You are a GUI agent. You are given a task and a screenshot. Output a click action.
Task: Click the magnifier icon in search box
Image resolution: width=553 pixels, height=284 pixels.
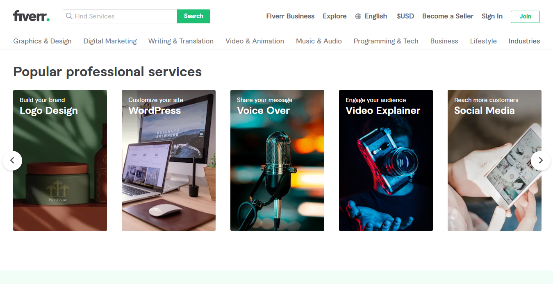pyautogui.click(x=69, y=16)
